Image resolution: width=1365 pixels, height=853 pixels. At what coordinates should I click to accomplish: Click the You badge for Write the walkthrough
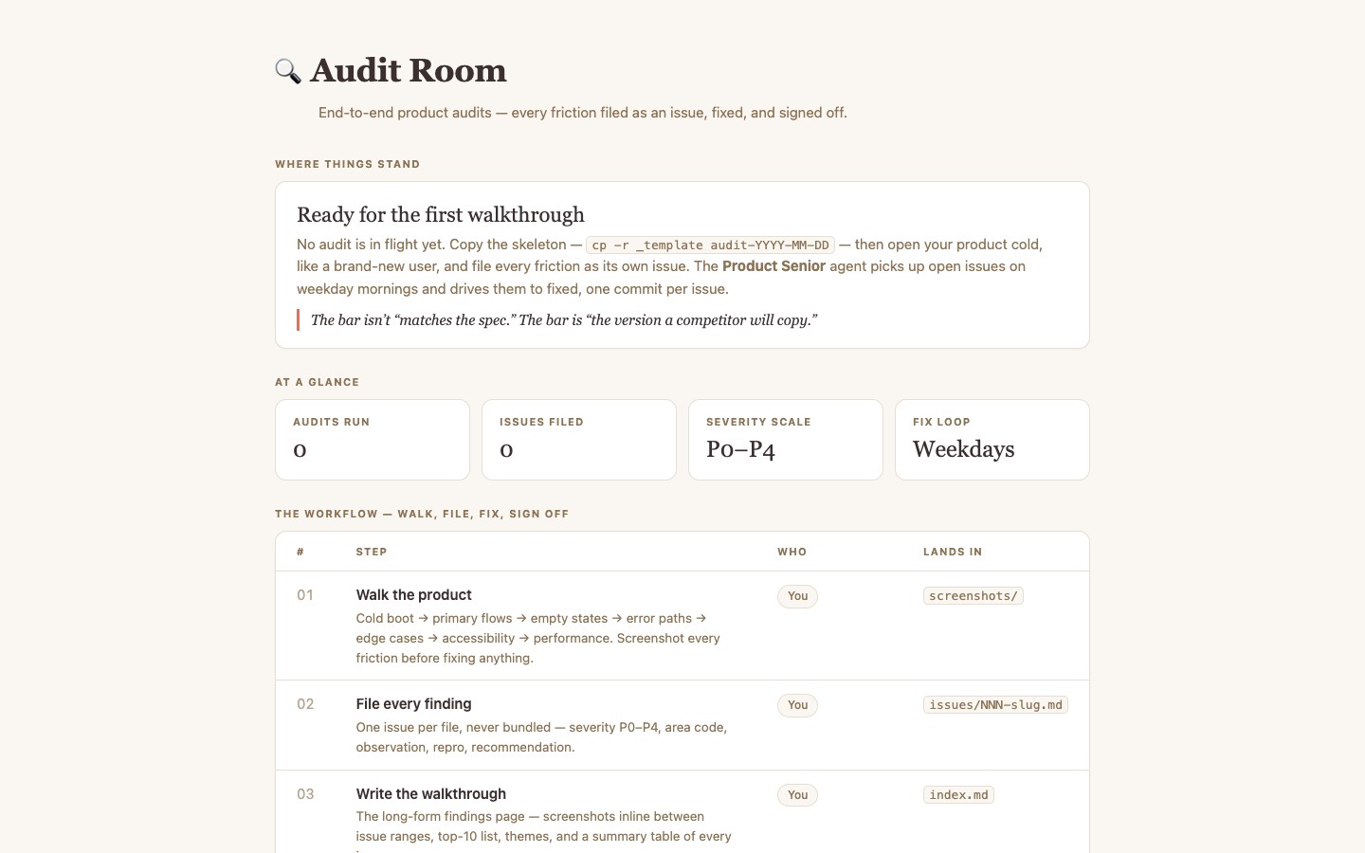798,795
